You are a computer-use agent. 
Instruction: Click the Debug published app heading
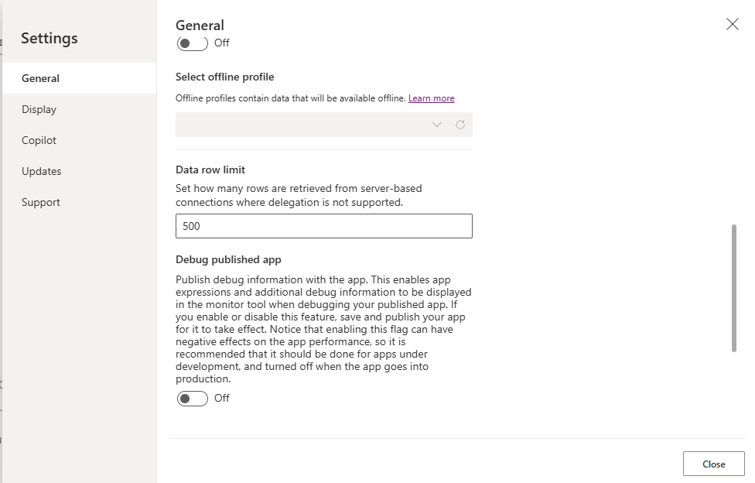click(x=228, y=259)
